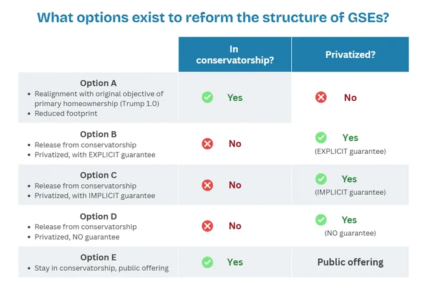Select the 'Privatized?' column header
Image resolution: width=424 pixels, height=285 pixels.
tap(350, 55)
